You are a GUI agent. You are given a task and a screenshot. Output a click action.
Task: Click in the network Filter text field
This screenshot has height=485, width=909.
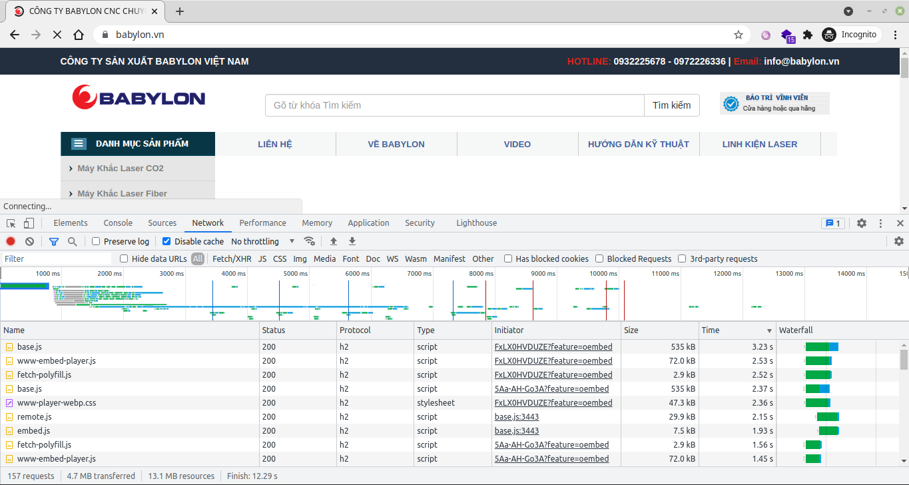click(x=57, y=258)
